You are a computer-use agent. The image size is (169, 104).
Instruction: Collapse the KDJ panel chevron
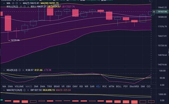(4, 70)
